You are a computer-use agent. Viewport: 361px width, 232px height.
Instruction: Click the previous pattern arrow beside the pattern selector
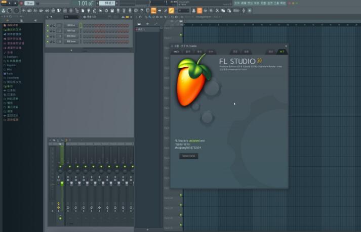98,3
